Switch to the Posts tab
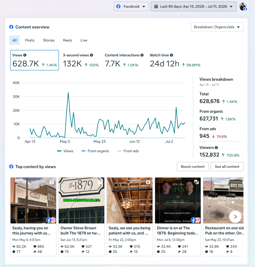Screen dimensions: 255x267 pyautogui.click(x=30, y=40)
